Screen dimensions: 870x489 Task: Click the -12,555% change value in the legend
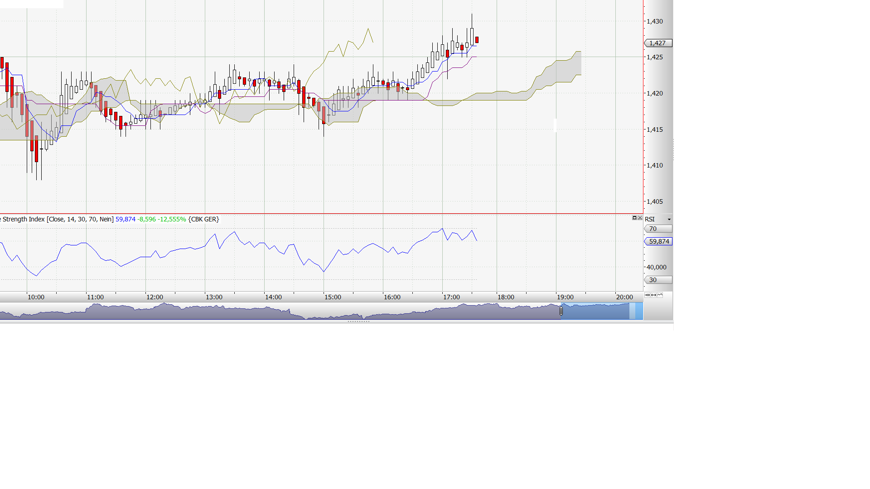(171, 219)
